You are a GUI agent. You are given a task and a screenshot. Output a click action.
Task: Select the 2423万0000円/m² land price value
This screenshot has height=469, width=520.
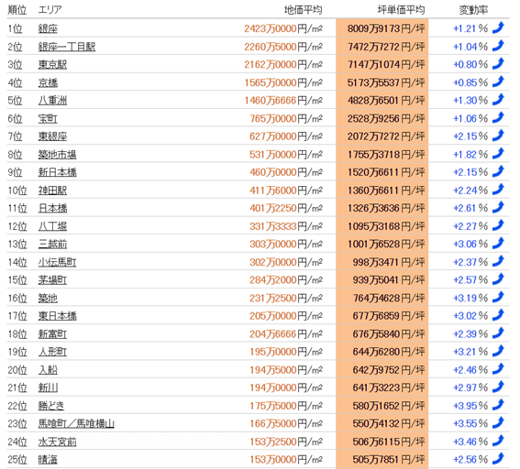[283, 28]
